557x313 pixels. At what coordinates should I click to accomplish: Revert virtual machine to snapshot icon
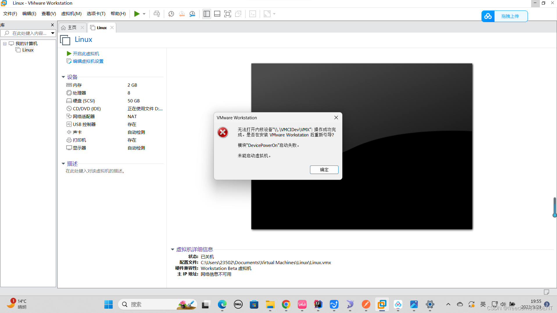[x=182, y=14]
